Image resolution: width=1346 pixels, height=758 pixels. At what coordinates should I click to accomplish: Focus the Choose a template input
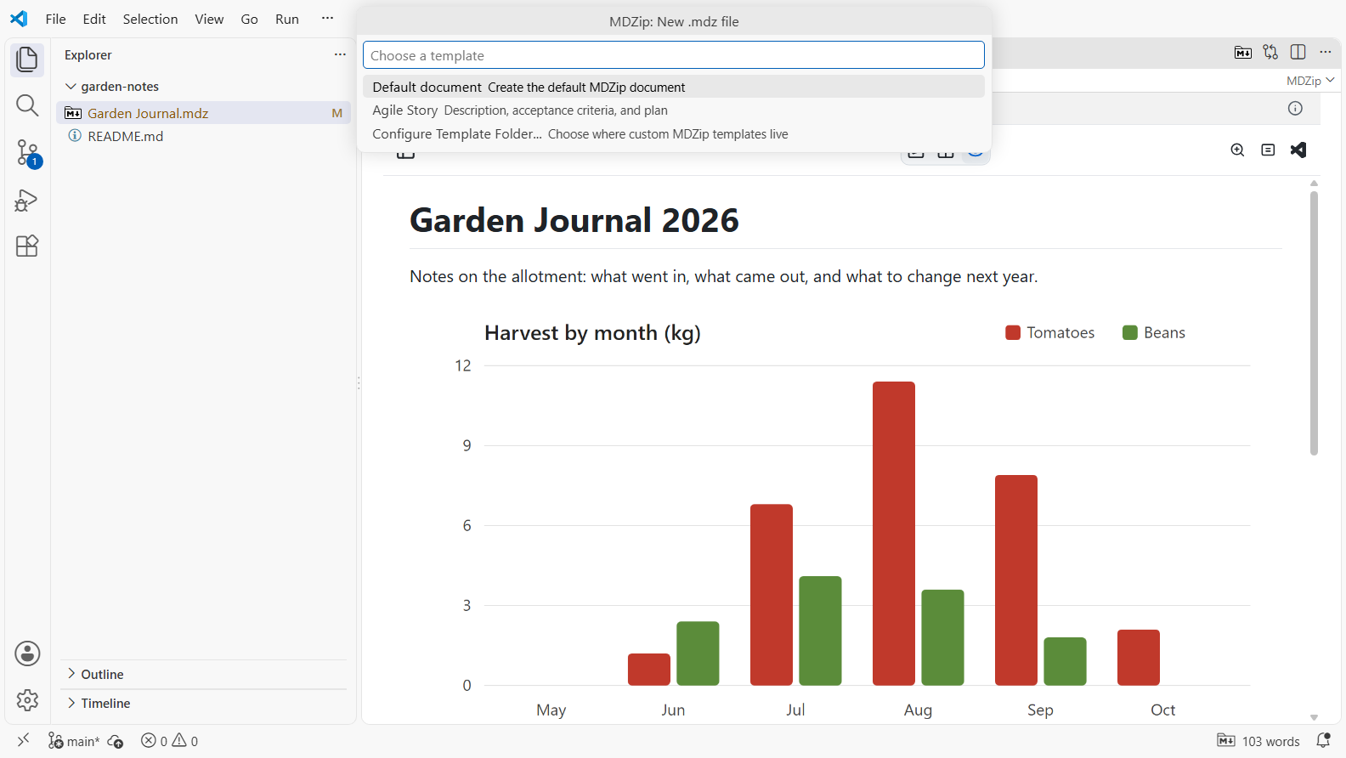(x=674, y=55)
